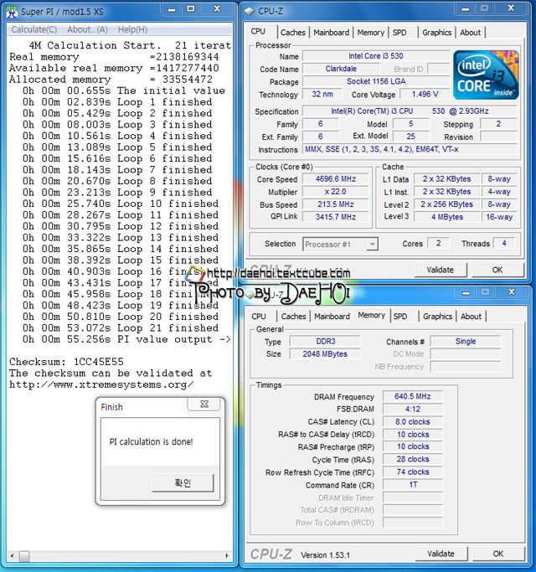536x572 pixels.
Task: Click the Technology value 32 nm
Action: [x=322, y=94]
